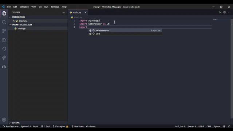Open the Edit menu
This screenshot has width=233, height=131.
coord(15,7)
